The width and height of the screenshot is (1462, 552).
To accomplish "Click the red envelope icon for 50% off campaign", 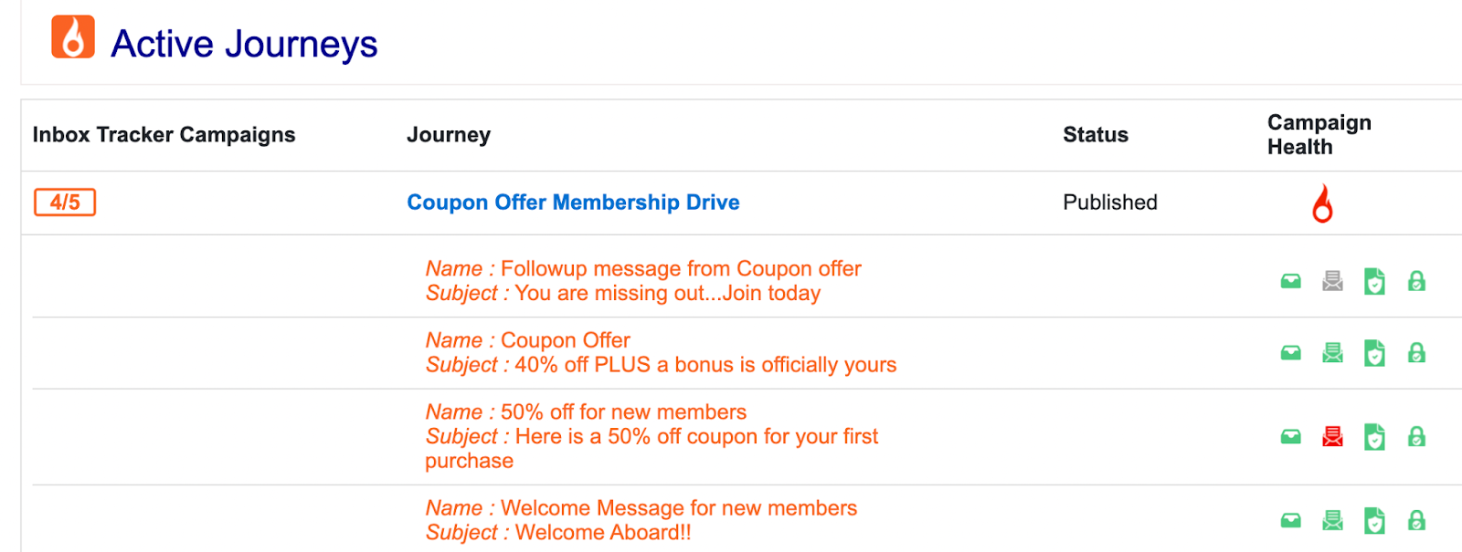I will 1332,437.
